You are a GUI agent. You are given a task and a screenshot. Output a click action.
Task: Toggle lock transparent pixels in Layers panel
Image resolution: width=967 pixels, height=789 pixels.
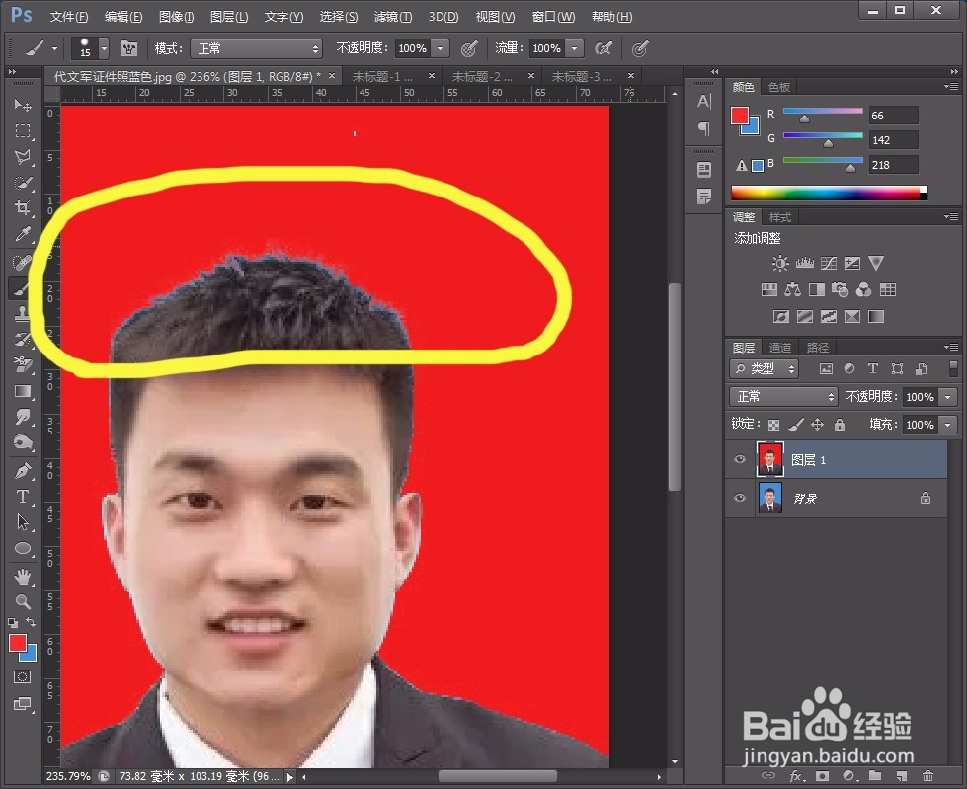[x=773, y=424]
